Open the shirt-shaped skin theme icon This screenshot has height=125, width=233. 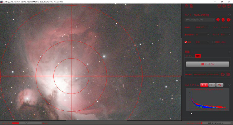[x=219, y=6]
